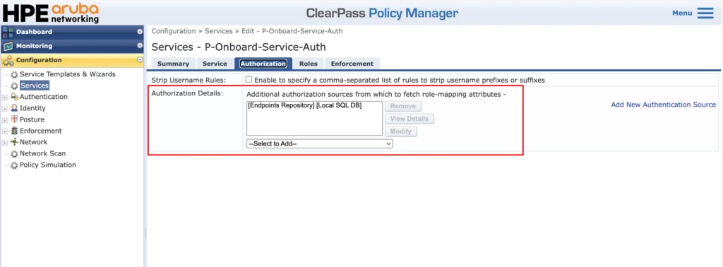
Task: Click the Services gear icon
Action: click(x=15, y=85)
